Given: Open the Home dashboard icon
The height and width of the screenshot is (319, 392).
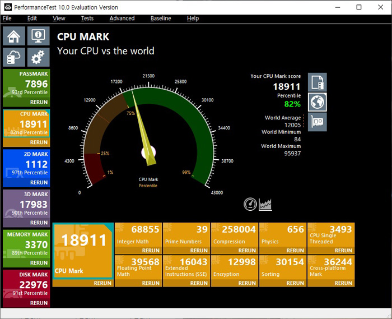Looking at the screenshot, I should point(14,36).
